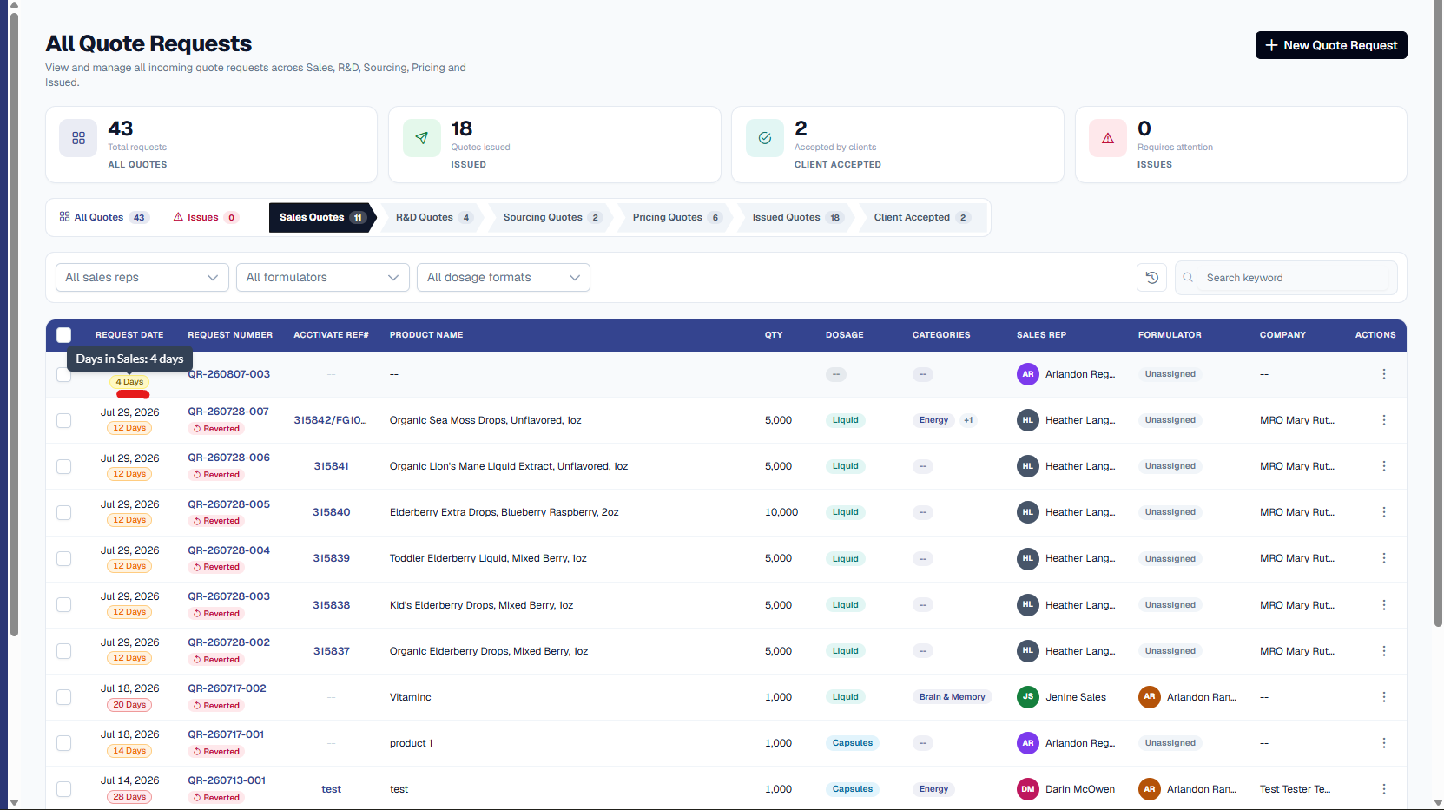Open quote link QR-260807-003

(x=229, y=374)
